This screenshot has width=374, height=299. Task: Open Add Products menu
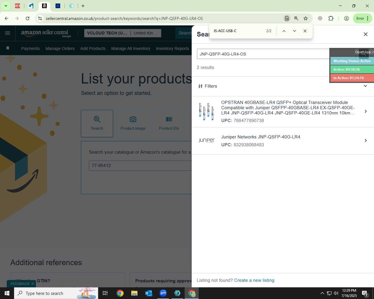[x=93, y=48]
